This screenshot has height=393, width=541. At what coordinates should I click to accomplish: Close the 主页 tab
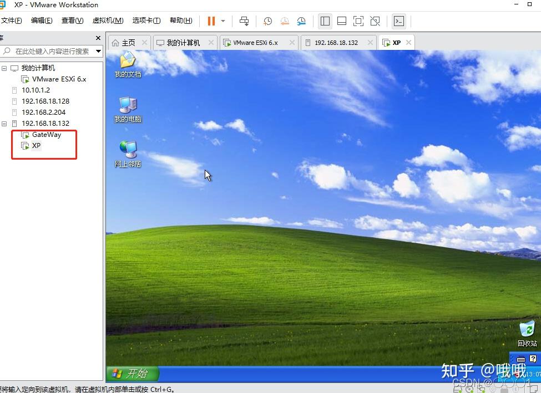coord(145,42)
